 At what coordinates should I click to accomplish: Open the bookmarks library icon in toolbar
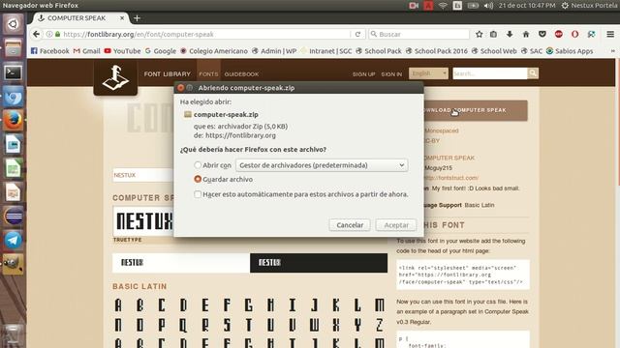pyautogui.click(x=493, y=35)
